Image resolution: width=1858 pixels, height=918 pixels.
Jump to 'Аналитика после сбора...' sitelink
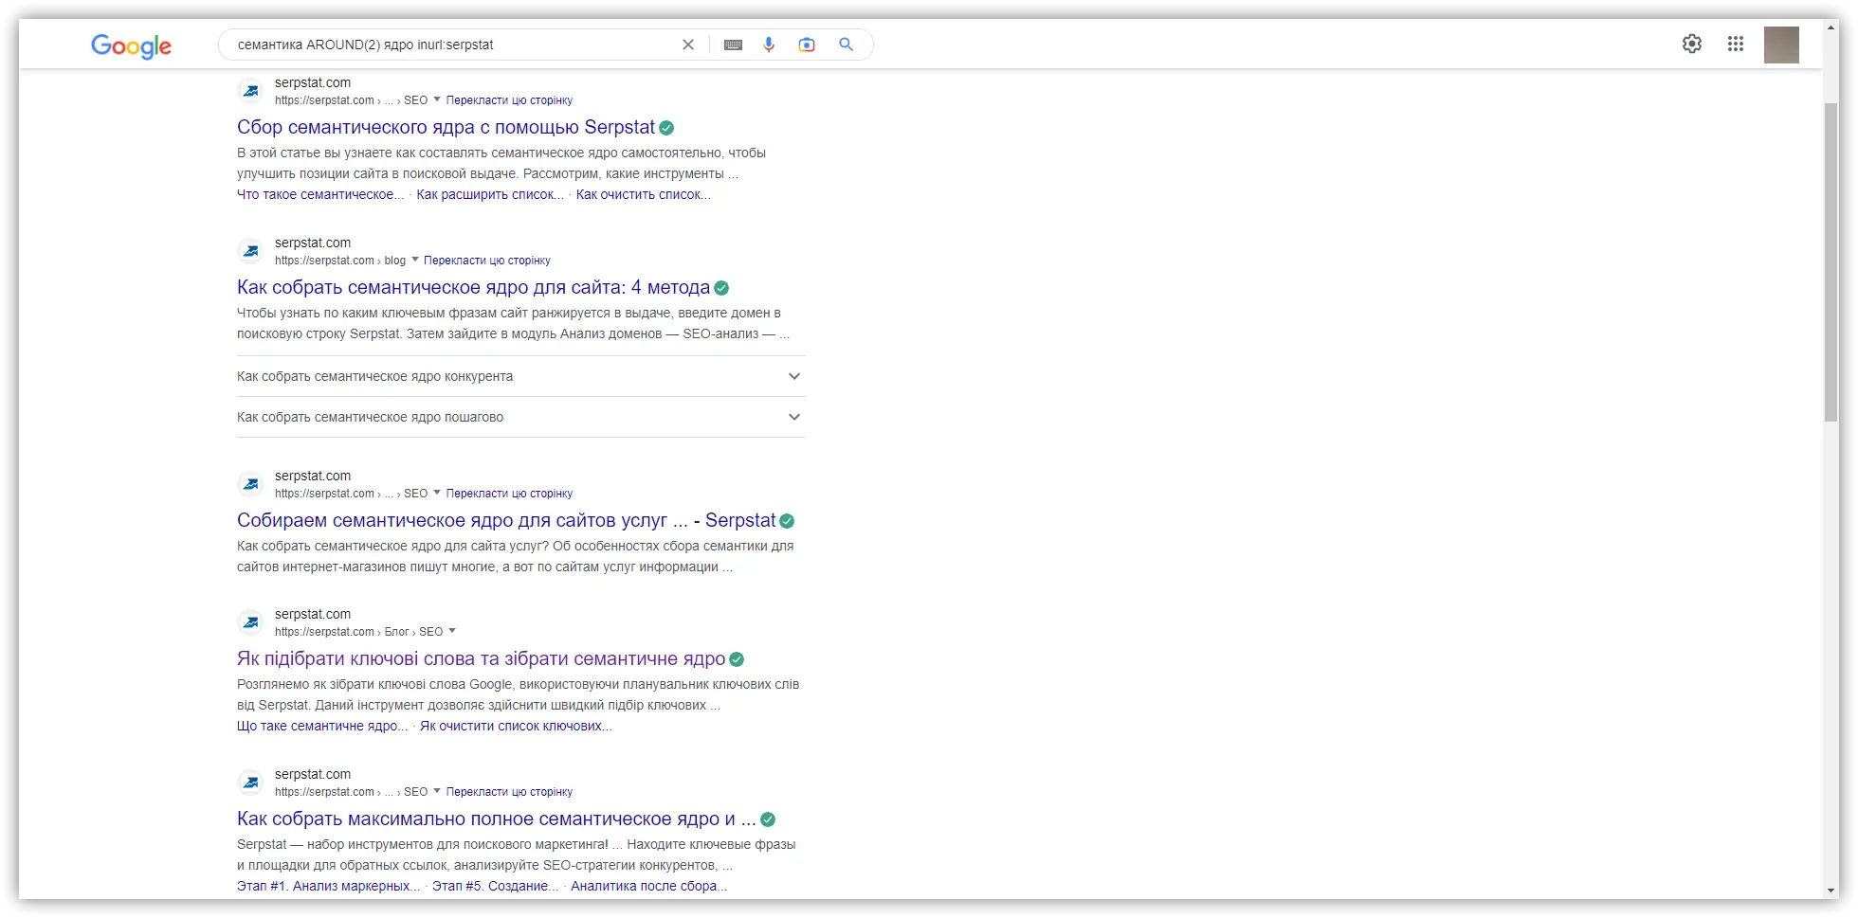coord(649,886)
